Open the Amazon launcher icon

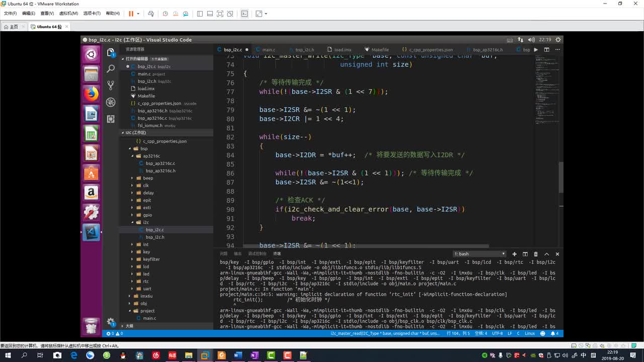[x=91, y=193]
